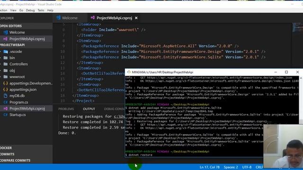Select the ProjectWebApi.csproj editor tab

tap(114, 18)
